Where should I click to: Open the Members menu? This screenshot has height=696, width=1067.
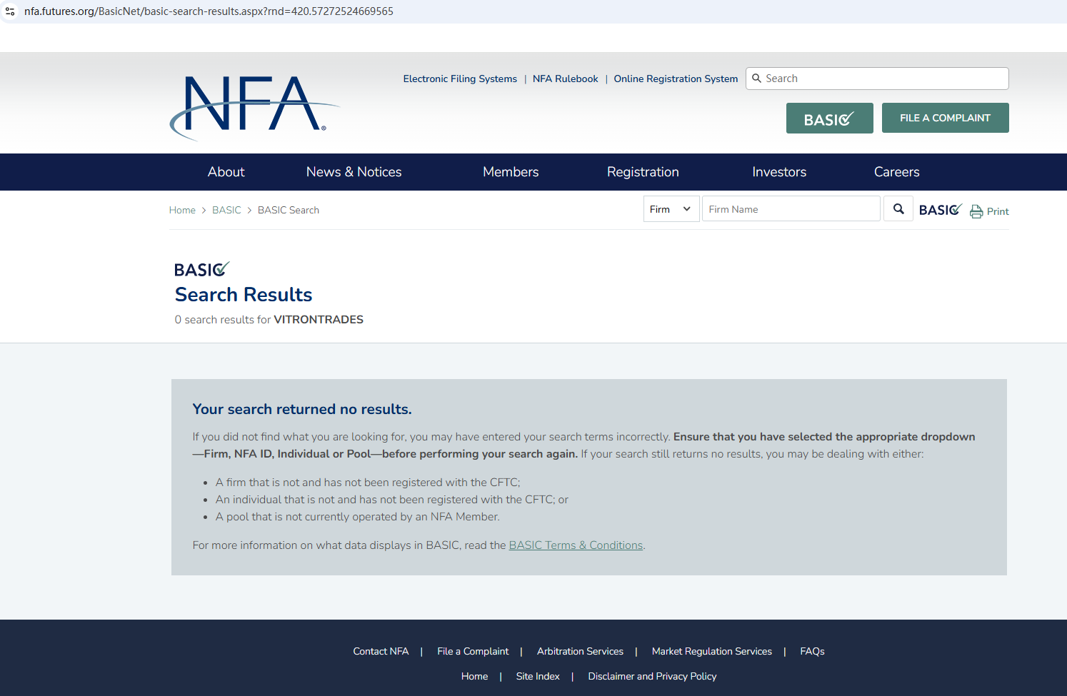point(511,172)
